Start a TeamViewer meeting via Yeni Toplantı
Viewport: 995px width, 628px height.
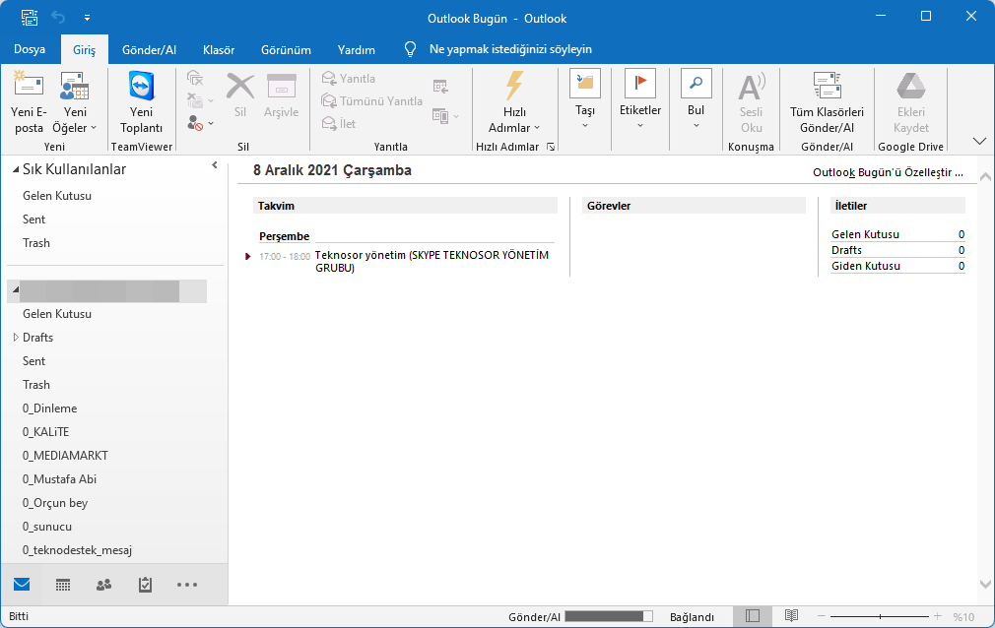[x=140, y=101]
